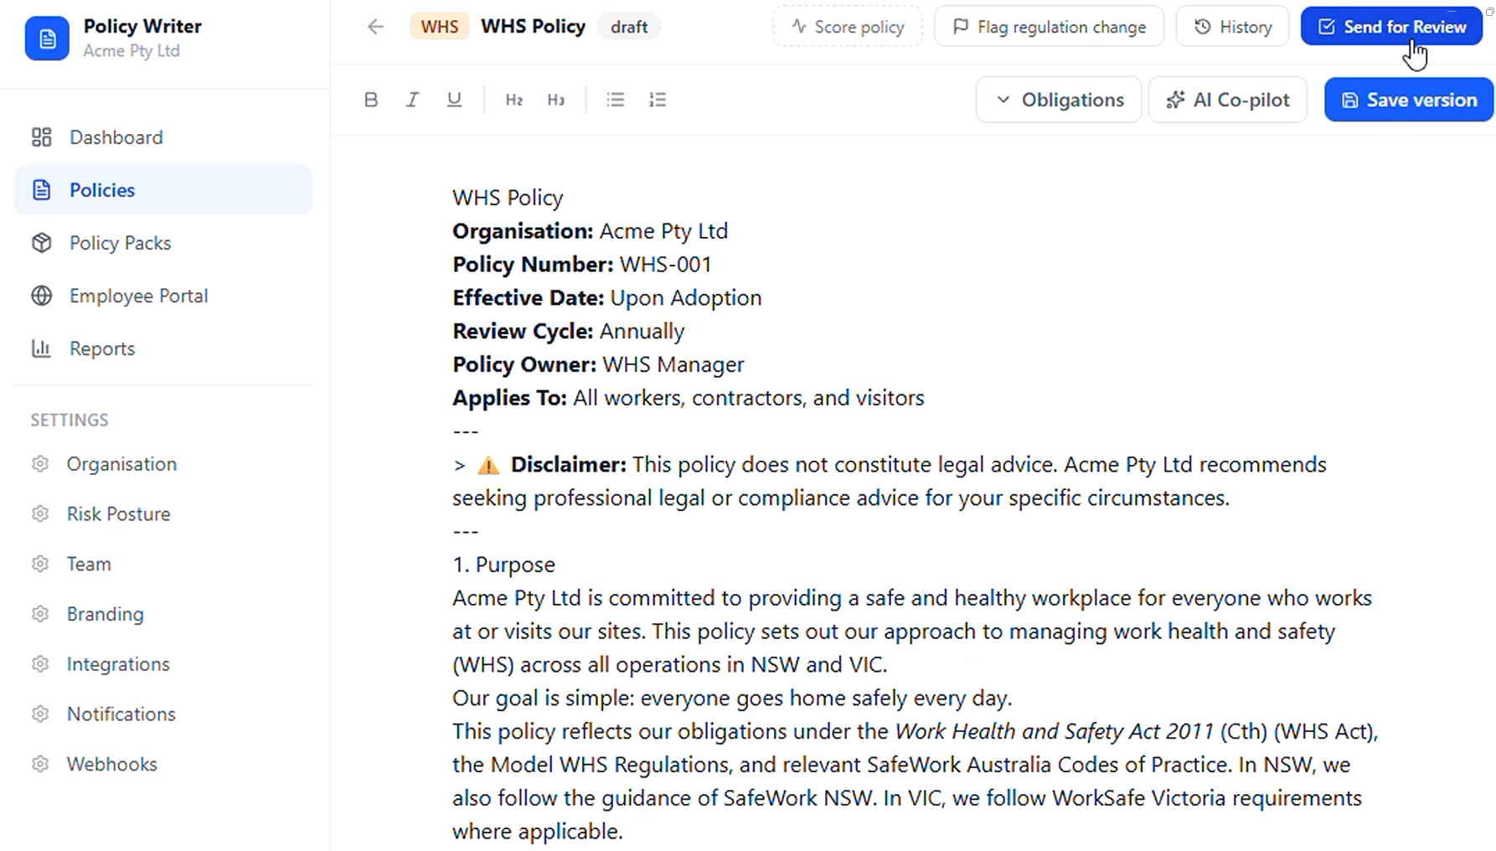Click the gear icon beside Webhooks
Image resolution: width=1496 pixels, height=851 pixels.
(x=40, y=765)
